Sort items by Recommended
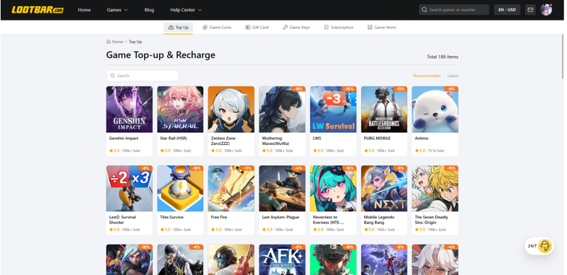 click(427, 76)
